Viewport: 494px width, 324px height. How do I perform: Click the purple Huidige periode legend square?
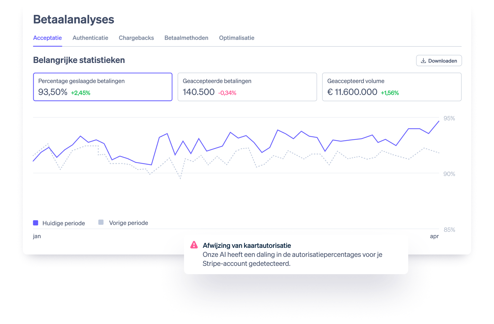36,223
